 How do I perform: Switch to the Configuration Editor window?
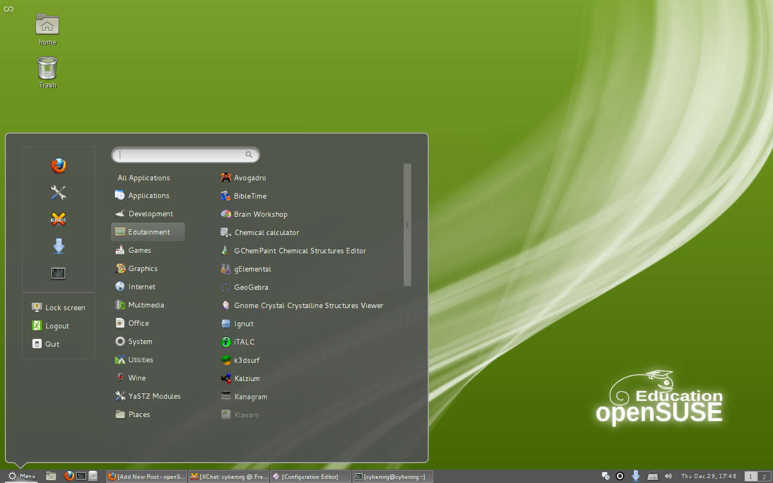pos(311,477)
